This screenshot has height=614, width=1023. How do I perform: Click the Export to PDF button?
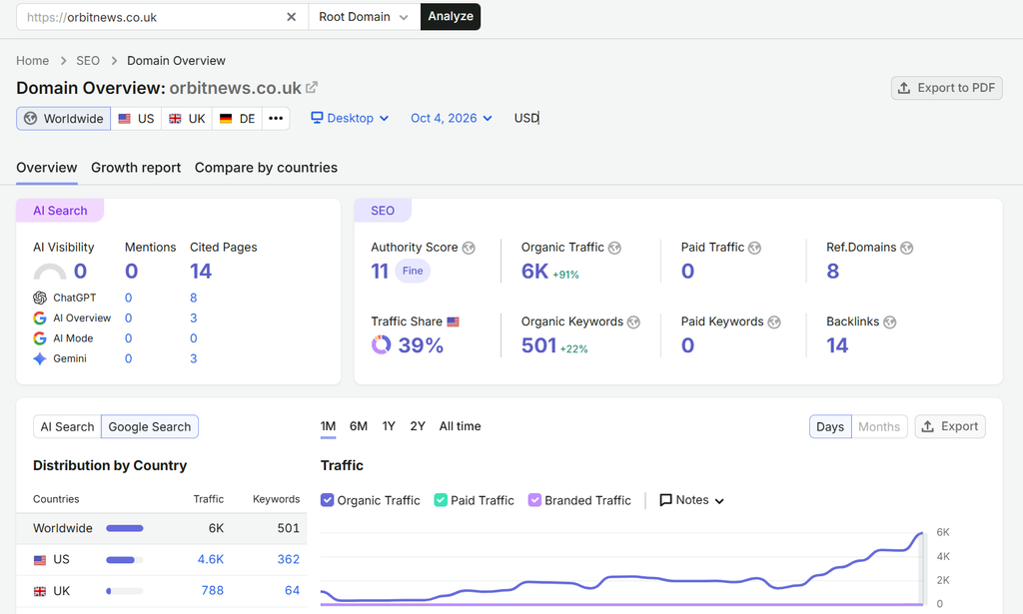click(x=947, y=88)
